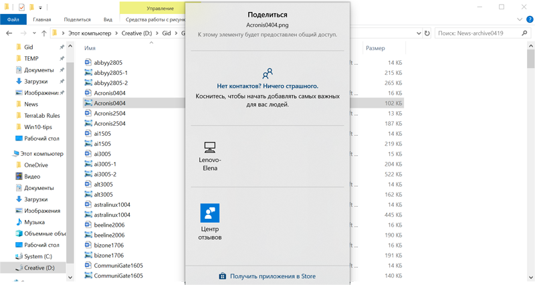Screen dimensions: 535x285
Task: Select the Lenovo-Elena device icon
Action: (210, 147)
